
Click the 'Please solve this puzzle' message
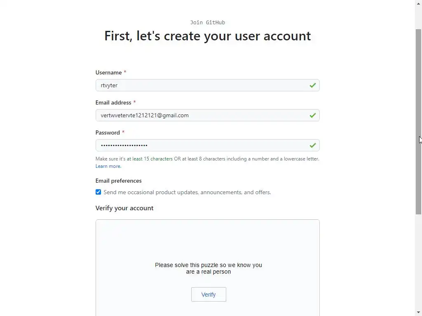pyautogui.click(x=208, y=268)
